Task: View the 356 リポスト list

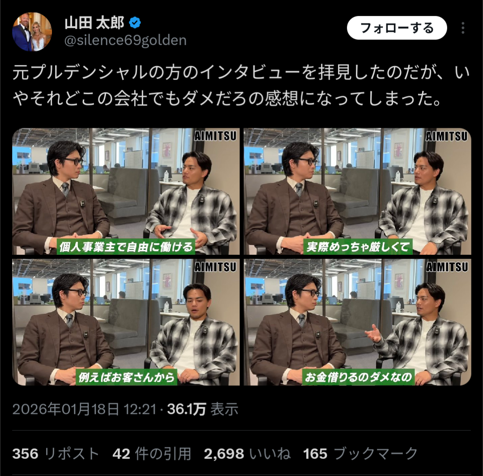Action: point(56,454)
